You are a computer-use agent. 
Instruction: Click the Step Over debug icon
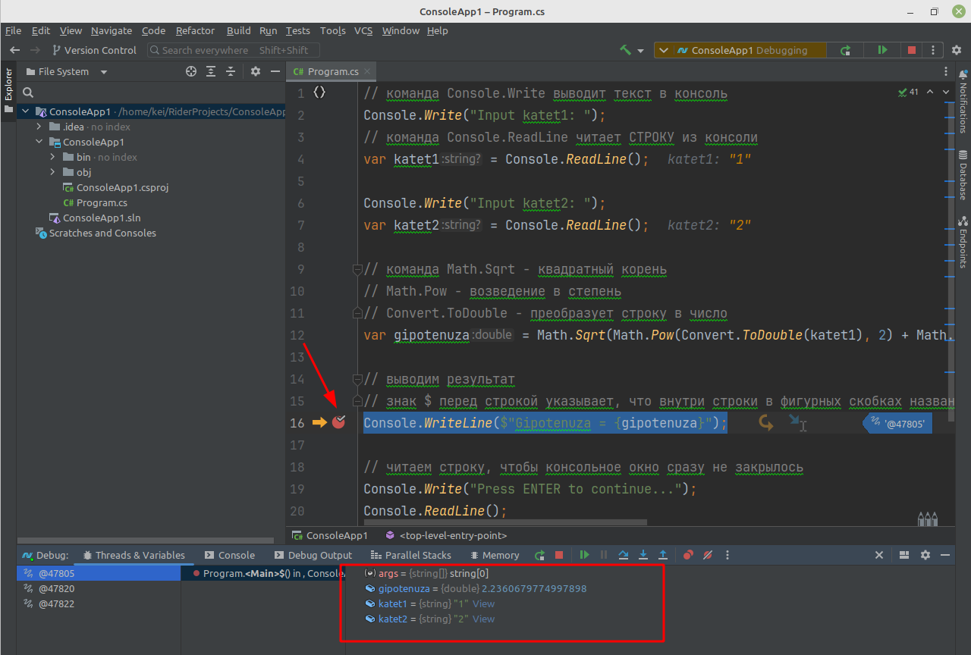624,555
